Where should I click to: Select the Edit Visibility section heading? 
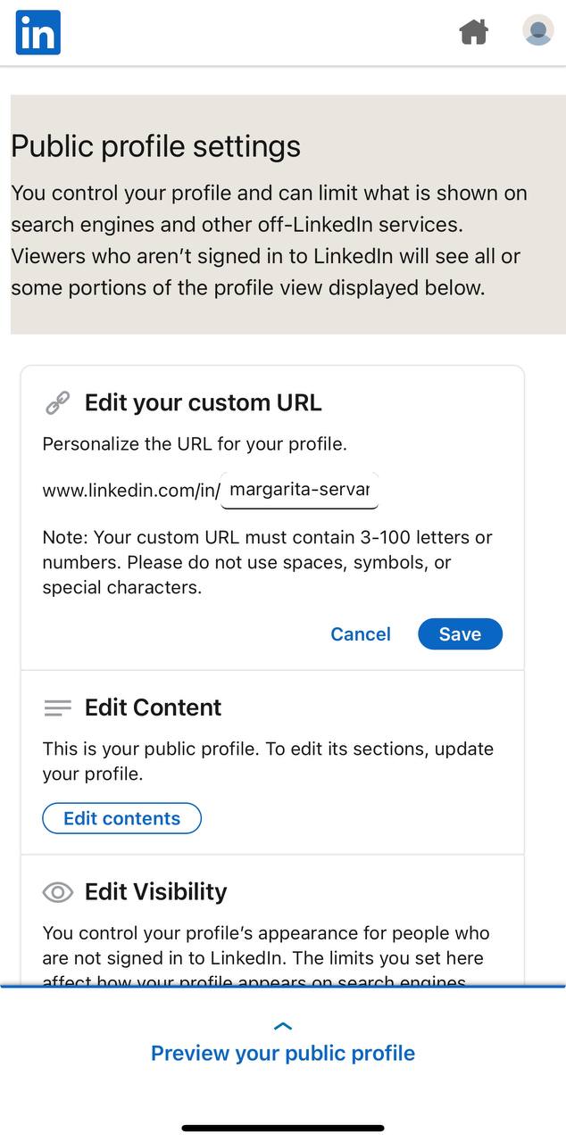click(155, 892)
